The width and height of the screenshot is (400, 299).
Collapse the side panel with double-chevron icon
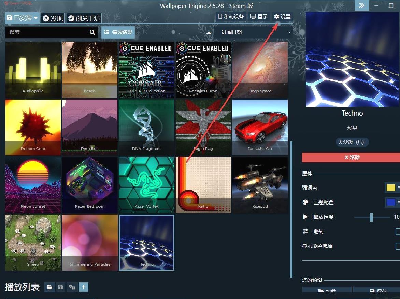tap(361, 5)
